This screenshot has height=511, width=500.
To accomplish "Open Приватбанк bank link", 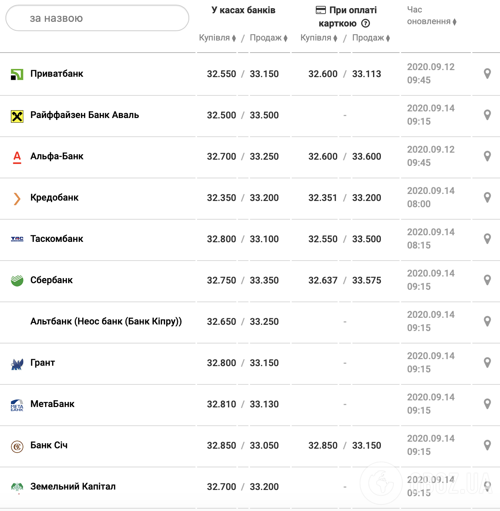I will point(57,74).
